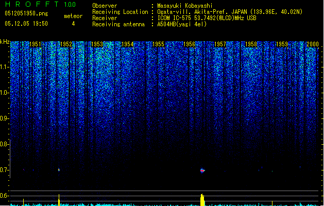Click the 1955 time marker
This screenshot has height=206, width=324.
tap(158, 44)
